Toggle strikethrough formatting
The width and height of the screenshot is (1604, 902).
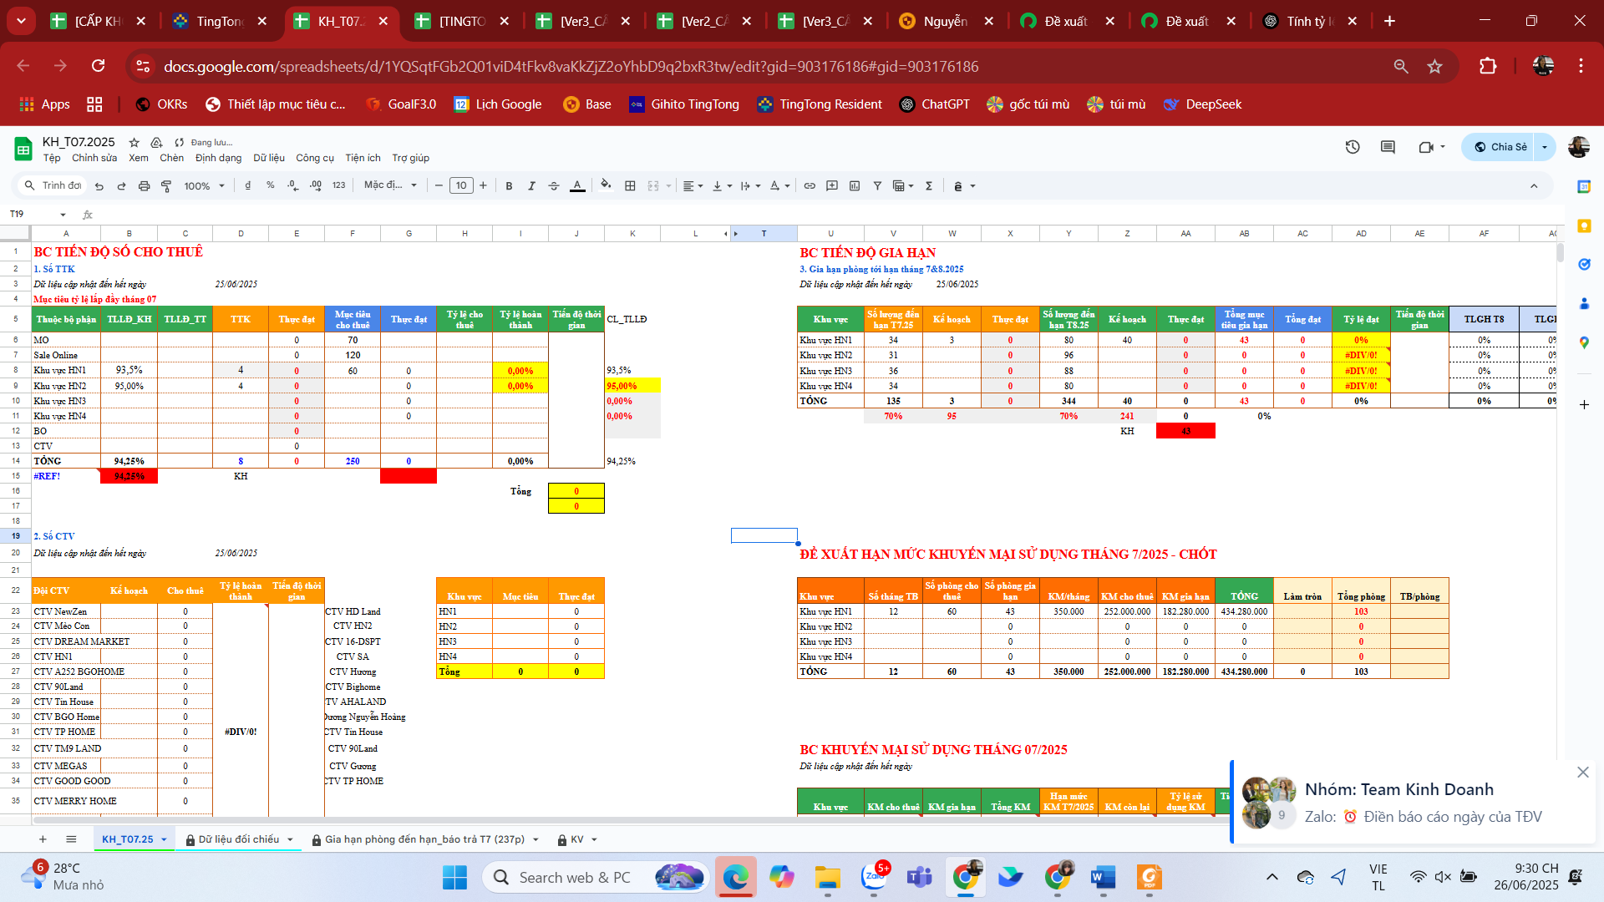tap(553, 185)
